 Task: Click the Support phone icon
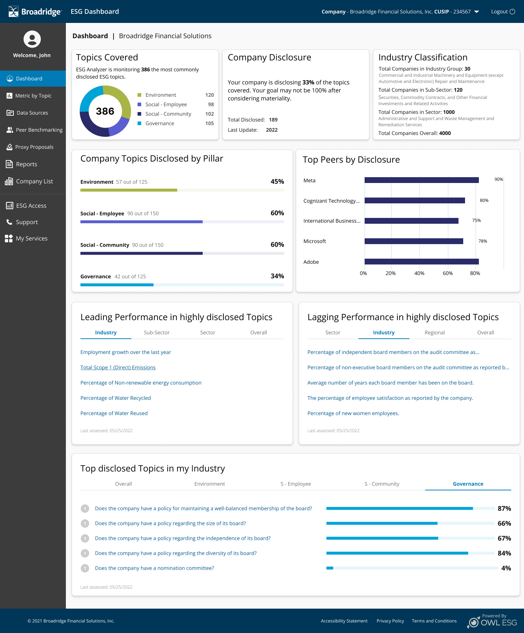point(9,222)
